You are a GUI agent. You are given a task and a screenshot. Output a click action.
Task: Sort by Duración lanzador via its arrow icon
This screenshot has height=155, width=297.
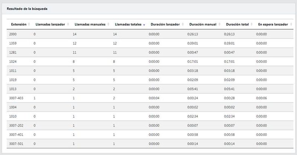pyautogui.click(x=182, y=25)
